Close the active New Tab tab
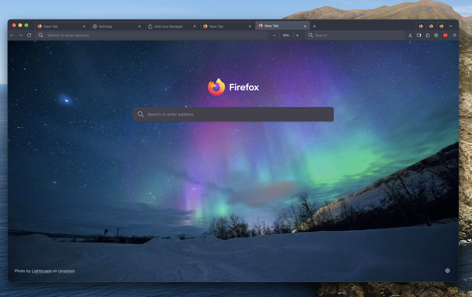The image size is (472, 297). point(305,26)
